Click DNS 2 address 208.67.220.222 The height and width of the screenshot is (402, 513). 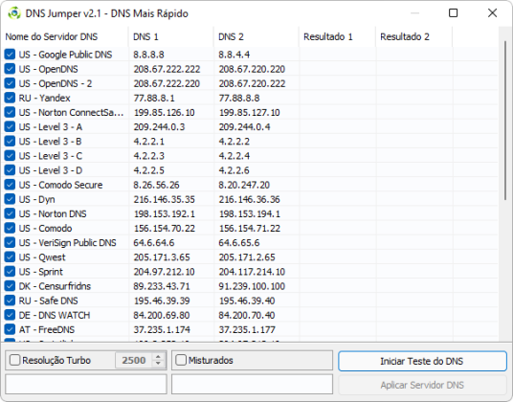(253, 83)
